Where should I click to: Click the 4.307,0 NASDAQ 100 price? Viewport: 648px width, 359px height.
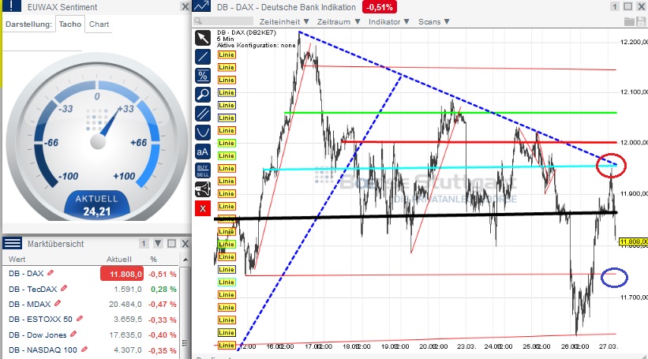128,350
